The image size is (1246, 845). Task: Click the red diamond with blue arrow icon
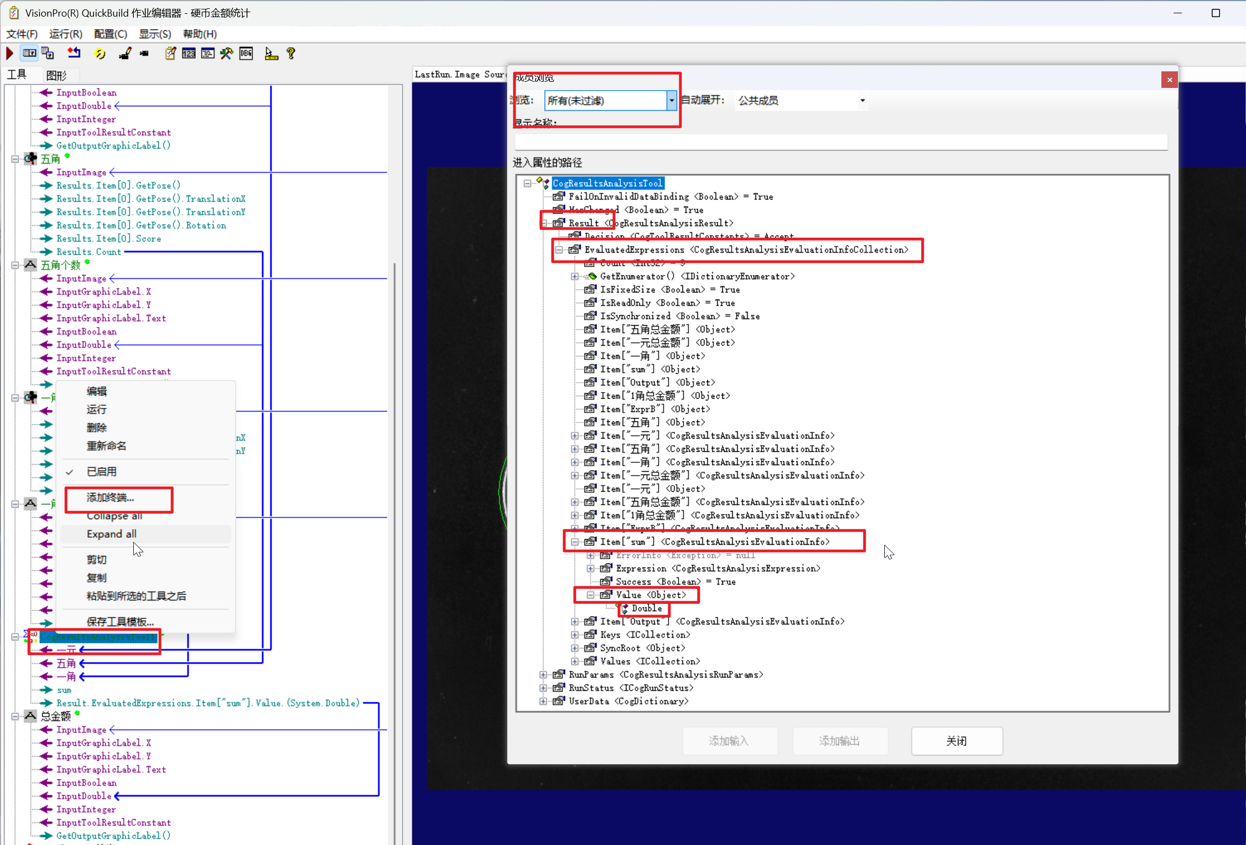coord(74,54)
